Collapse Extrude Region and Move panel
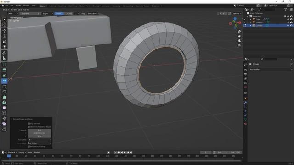 12,119
